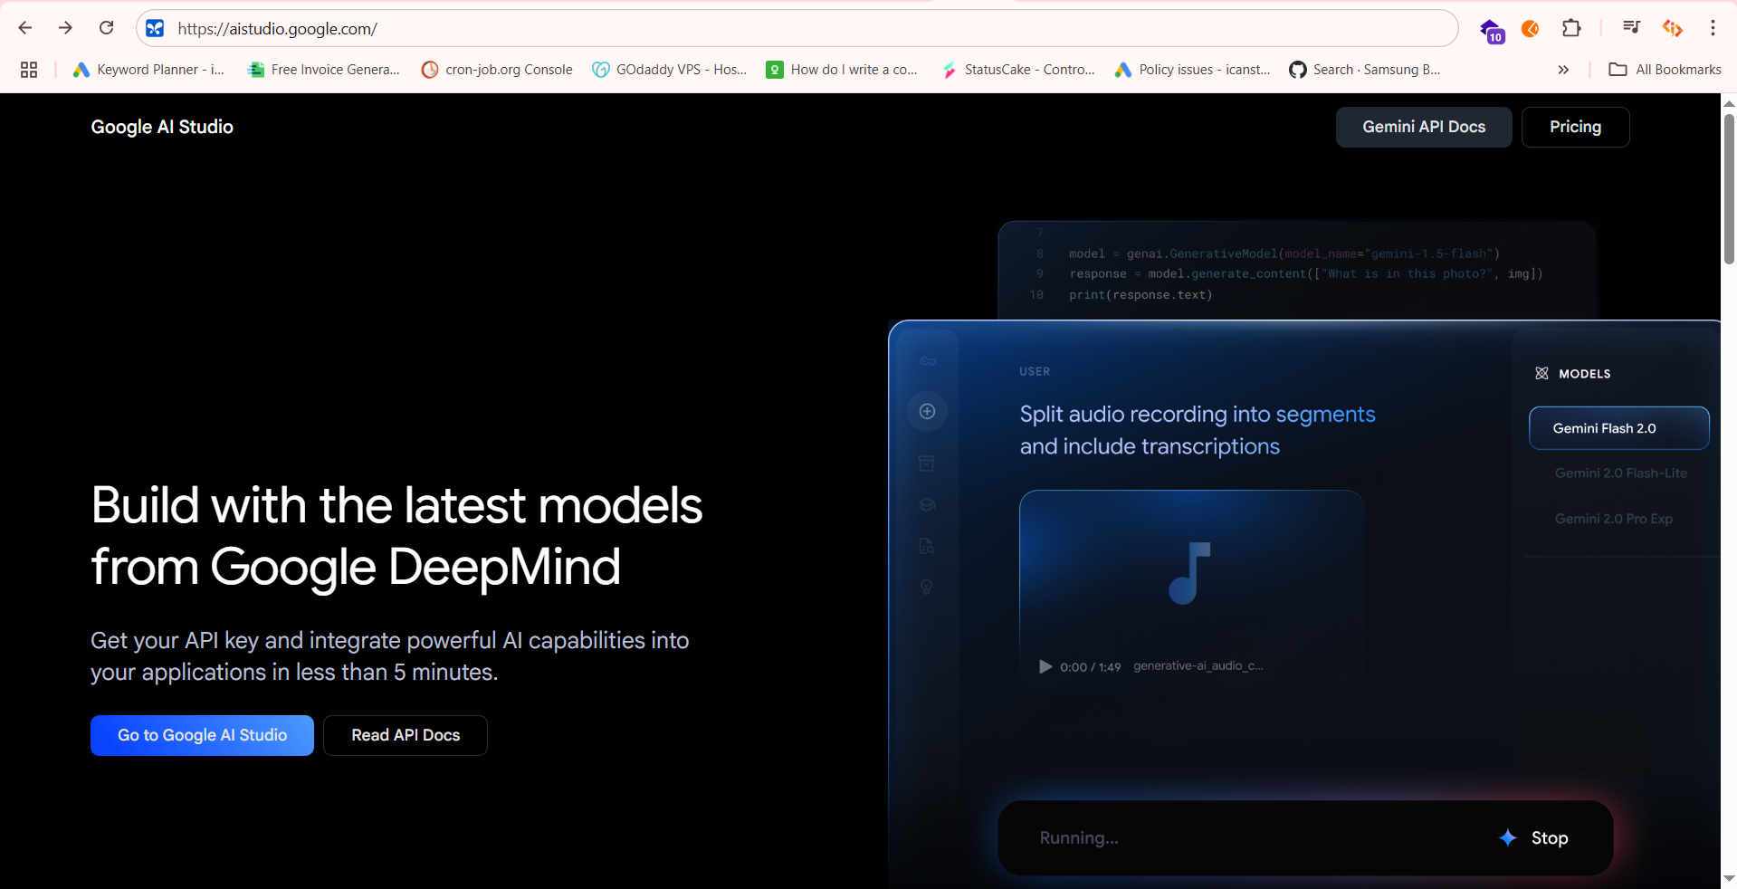Click the page vertical scrollbar thumb
The image size is (1737, 889).
(1729, 190)
